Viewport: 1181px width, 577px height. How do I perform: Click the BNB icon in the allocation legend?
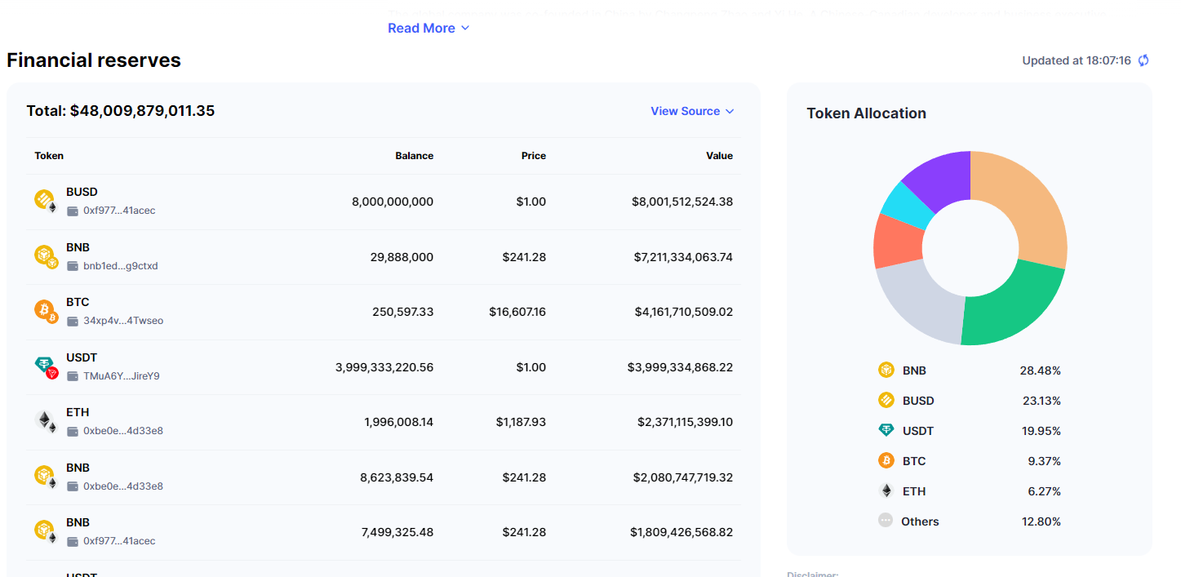pyautogui.click(x=886, y=371)
